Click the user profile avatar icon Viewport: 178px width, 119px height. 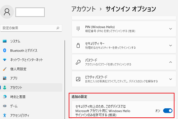pyautogui.click(x=7, y=12)
